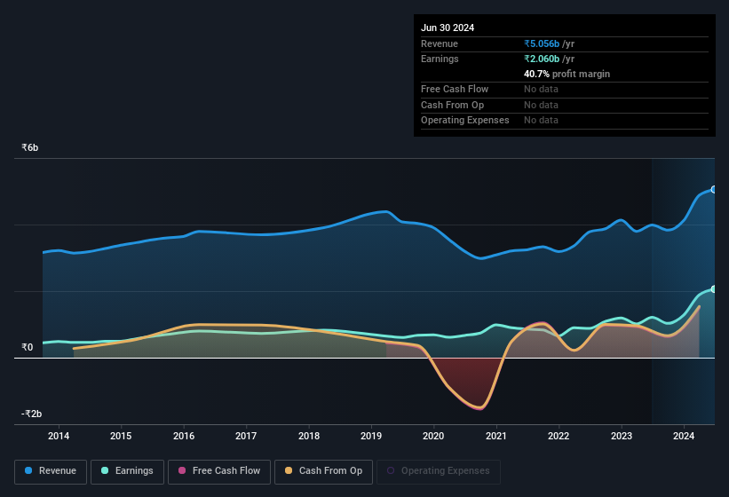Click the ₹6b y-axis label
The height and width of the screenshot is (497, 729).
[x=30, y=147]
